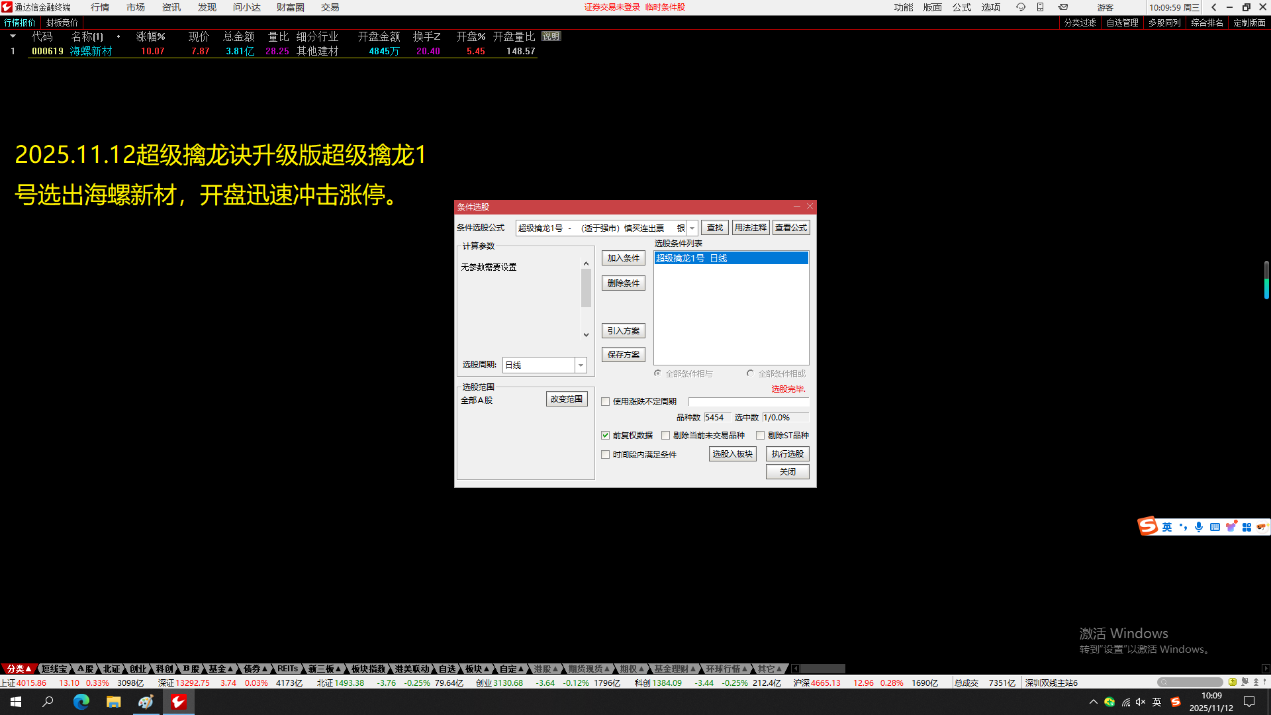Open the Sogou skin shirt icon
The image size is (1271, 715).
[1231, 527]
